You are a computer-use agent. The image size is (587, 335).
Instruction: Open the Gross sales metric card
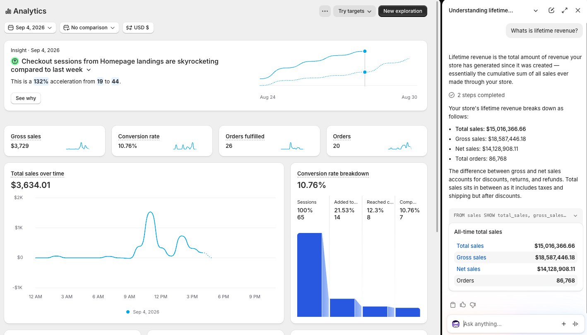point(55,141)
